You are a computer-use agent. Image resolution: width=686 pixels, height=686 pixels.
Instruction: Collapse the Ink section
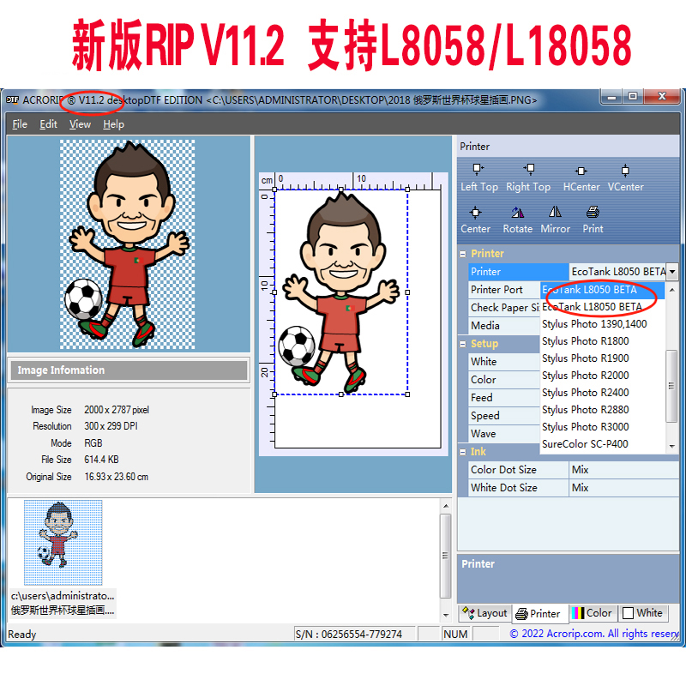click(x=463, y=452)
